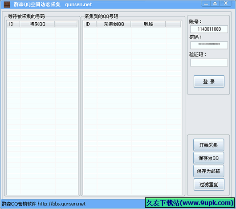The width and height of the screenshot is (236, 209).
Task: Click the 保存为邮箱 button
Action: pyautogui.click(x=208, y=171)
